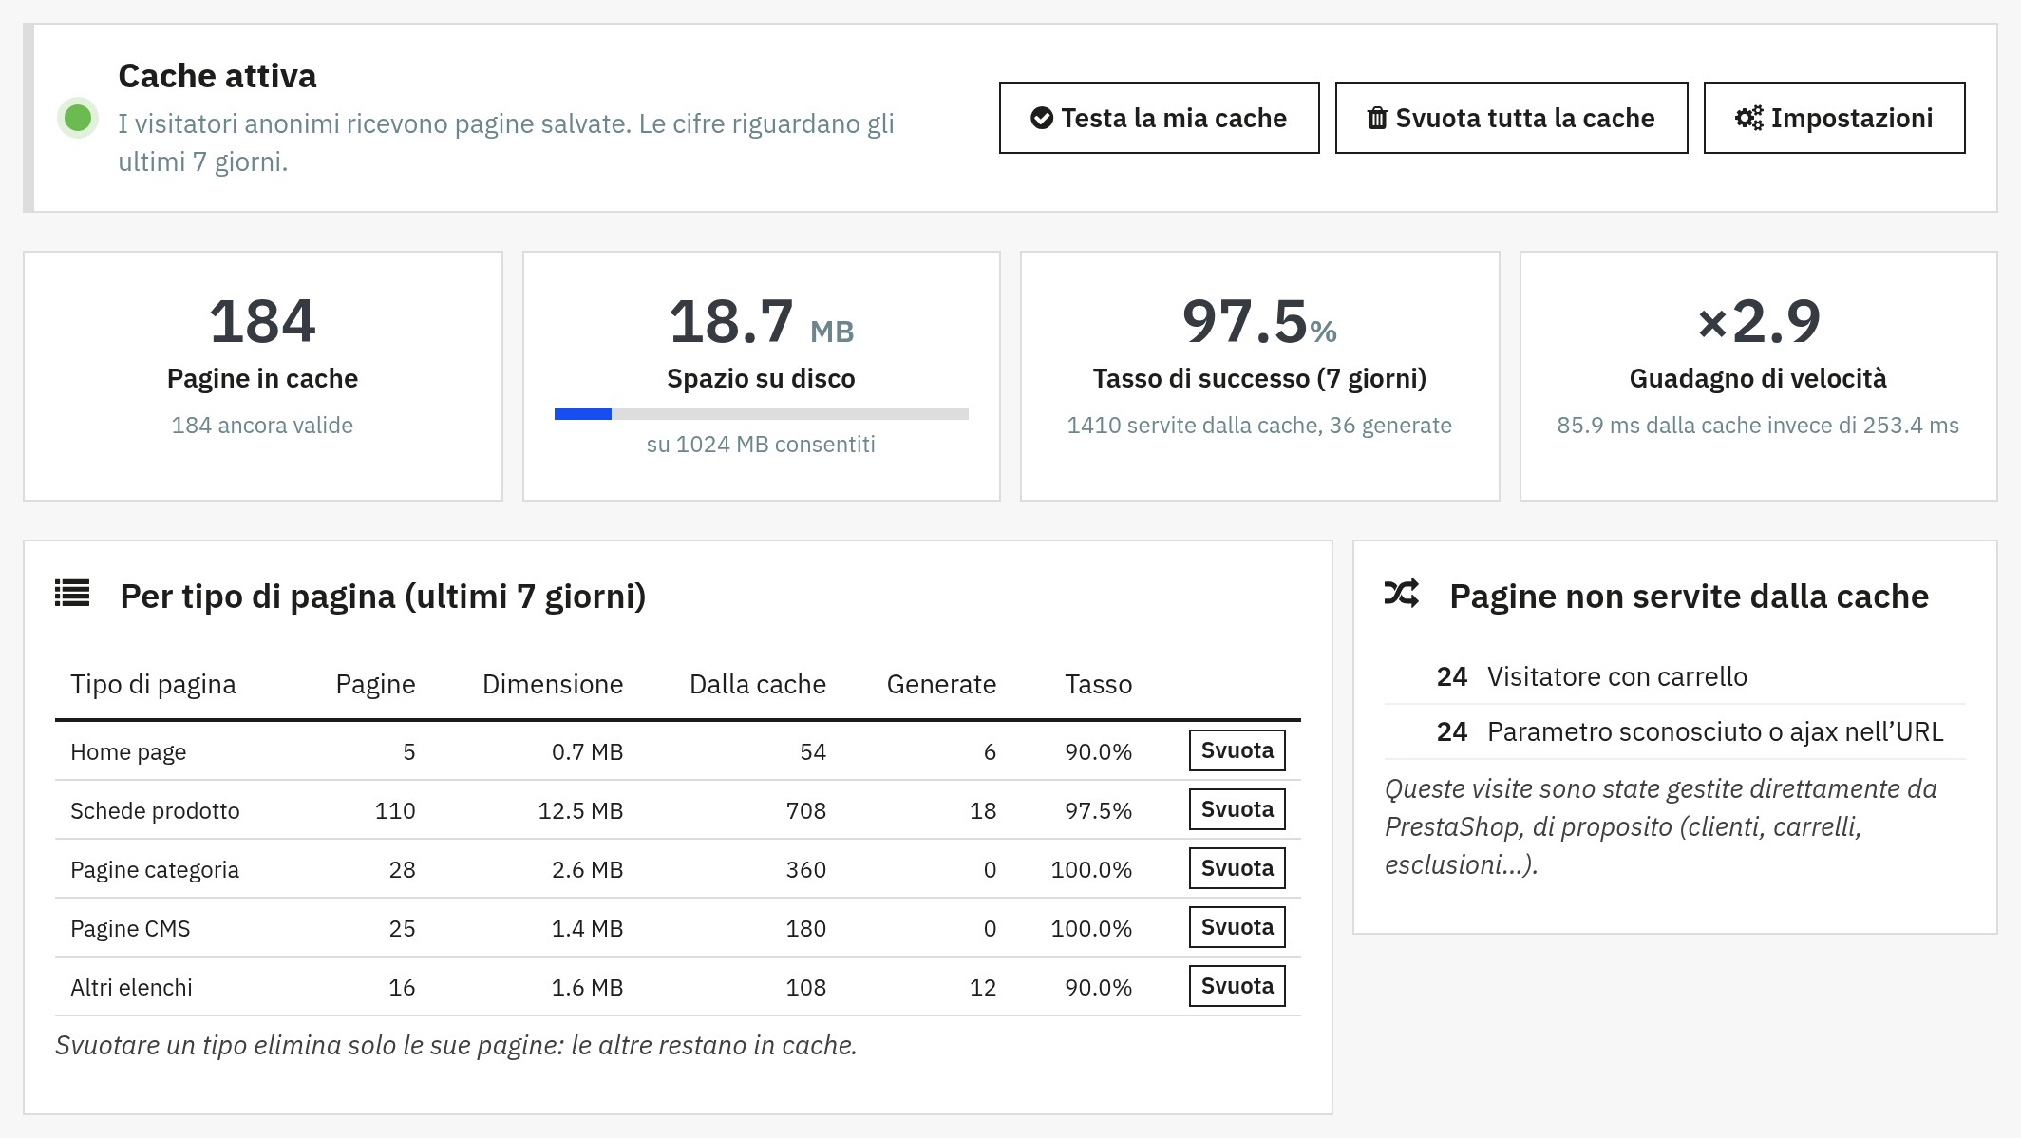The width and height of the screenshot is (2021, 1138).
Task: Open the Testa la mia cache button
Action: (x=1159, y=118)
